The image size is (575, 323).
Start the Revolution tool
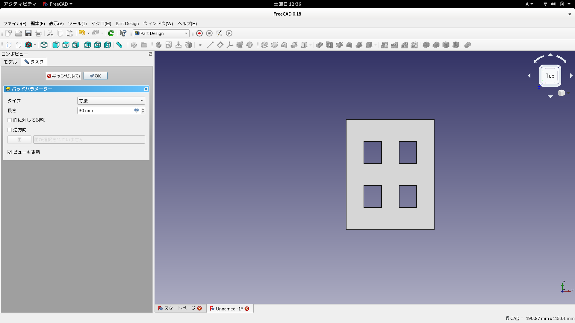click(275, 45)
